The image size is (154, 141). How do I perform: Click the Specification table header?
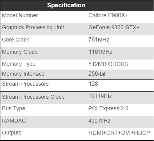coord(66,5)
